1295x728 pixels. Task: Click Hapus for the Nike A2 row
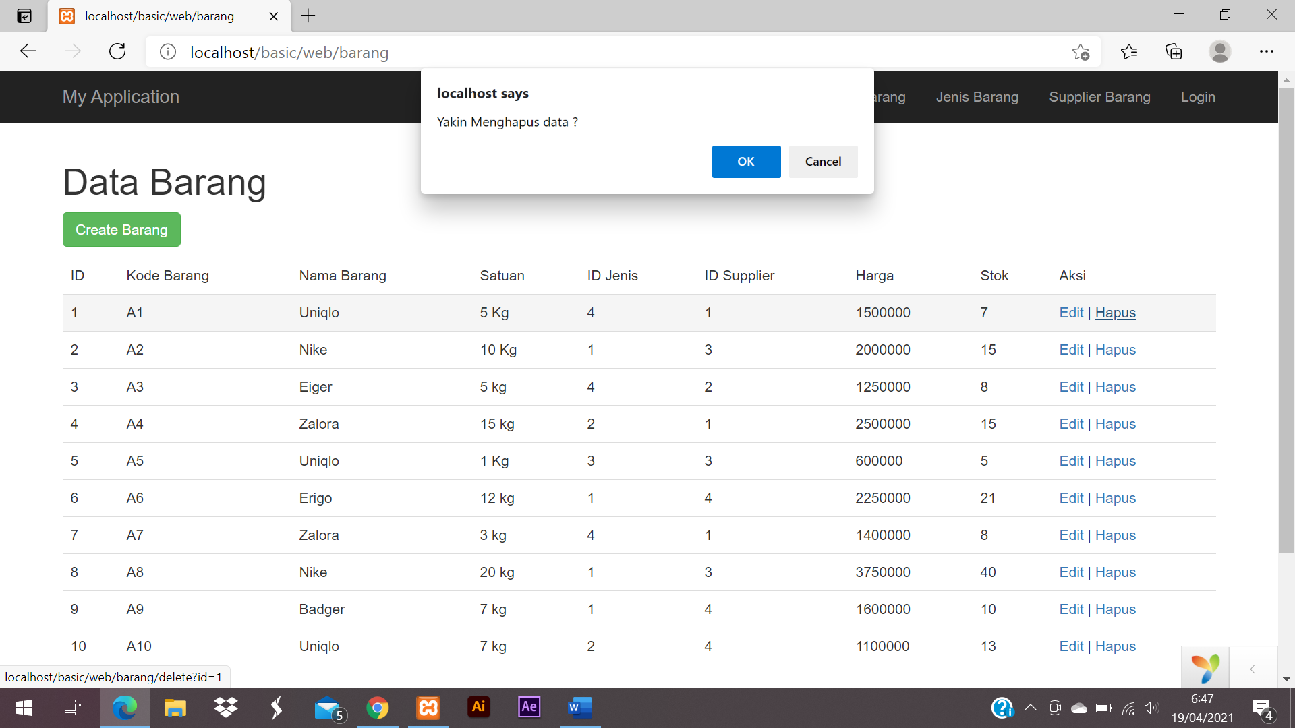click(1115, 350)
